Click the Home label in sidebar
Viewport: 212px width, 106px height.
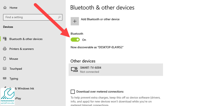coord(14,8)
